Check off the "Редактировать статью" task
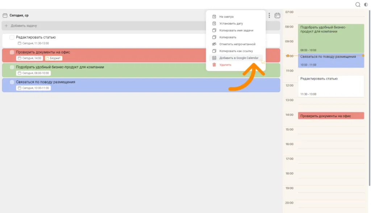The height and width of the screenshot is (213, 371). click(12, 37)
